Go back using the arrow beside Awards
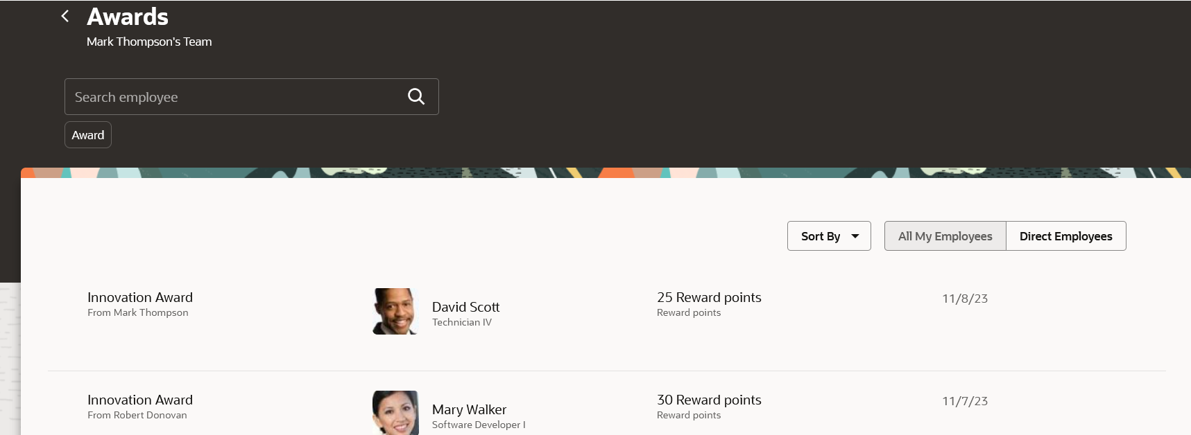Image resolution: width=1191 pixels, height=435 pixels. 65,16
